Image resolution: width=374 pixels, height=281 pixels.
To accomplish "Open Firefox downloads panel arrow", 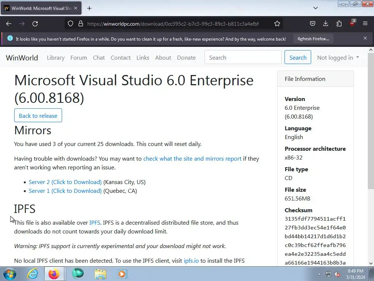I will click(325, 24).
